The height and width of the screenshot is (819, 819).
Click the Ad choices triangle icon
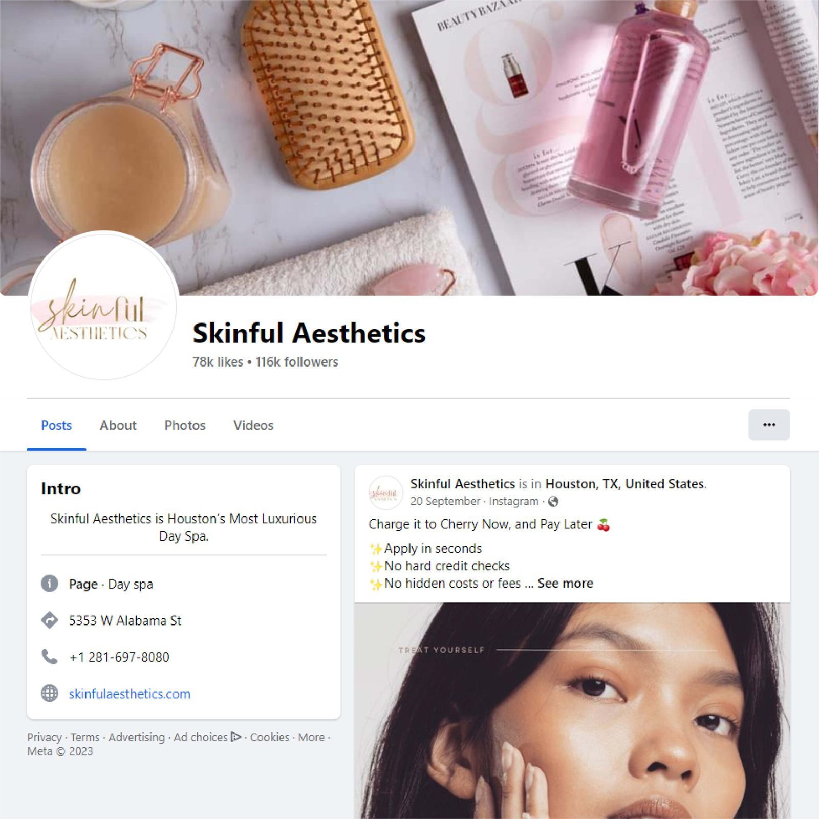235,737
